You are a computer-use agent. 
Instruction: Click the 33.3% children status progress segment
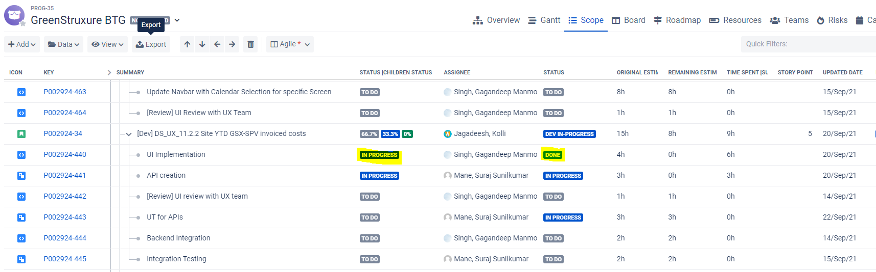(390, 134)
